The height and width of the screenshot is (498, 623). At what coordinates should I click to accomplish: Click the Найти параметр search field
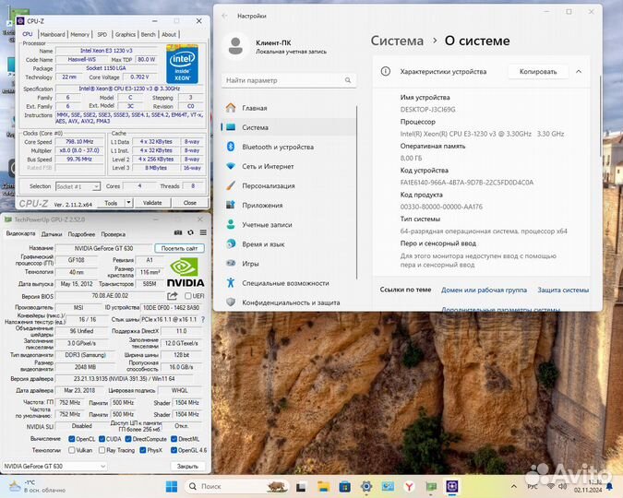click(x=289, y=80)
